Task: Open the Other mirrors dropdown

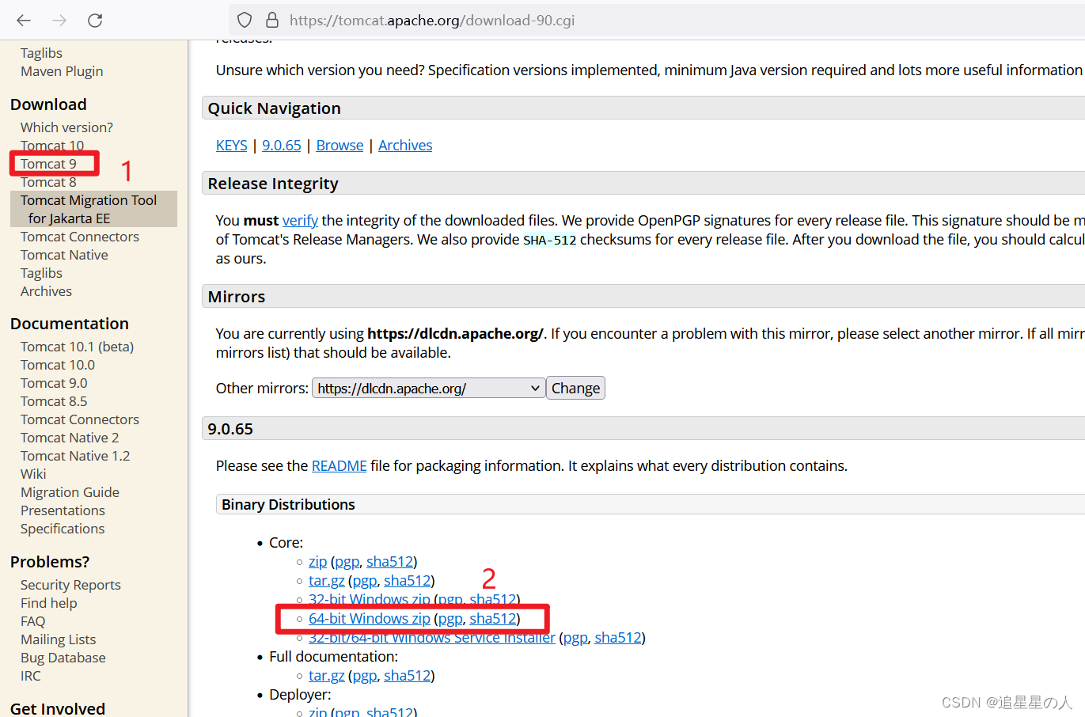Action: (x=429, y=389)
